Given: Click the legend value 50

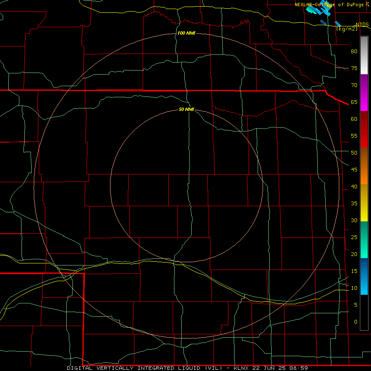Looking at the screenshot, I should pyautogui.click(x=354, y=153).
